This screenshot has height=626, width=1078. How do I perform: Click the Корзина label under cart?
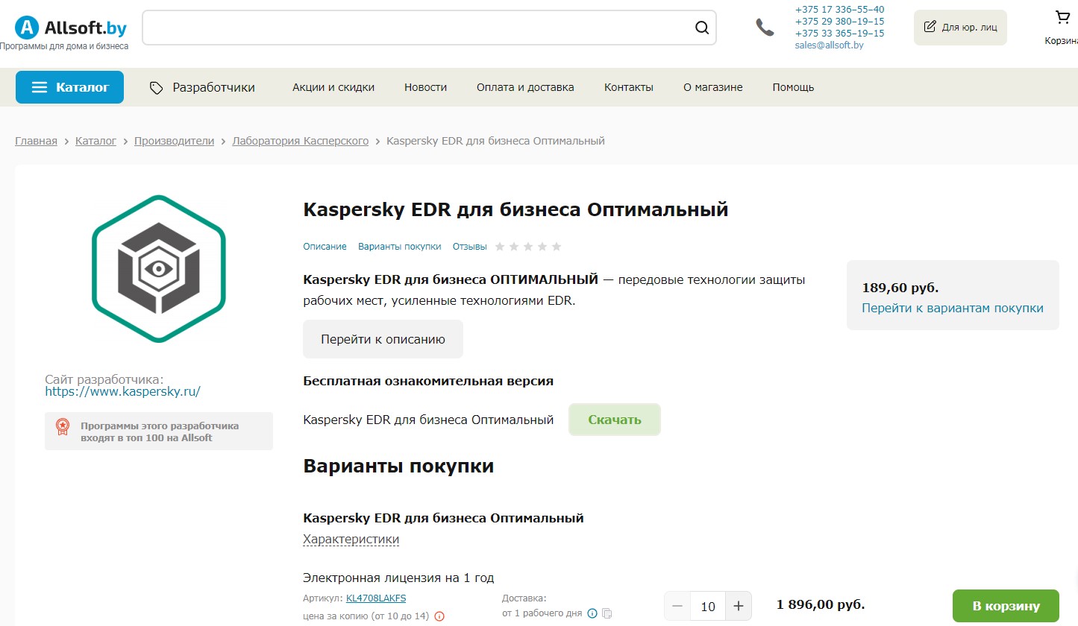[1061, 41]
